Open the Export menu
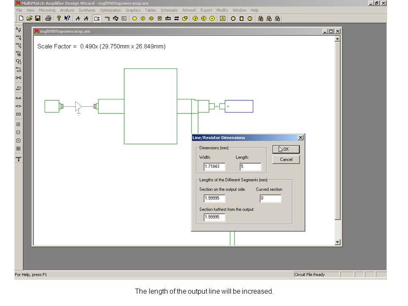 pos(206,10)
